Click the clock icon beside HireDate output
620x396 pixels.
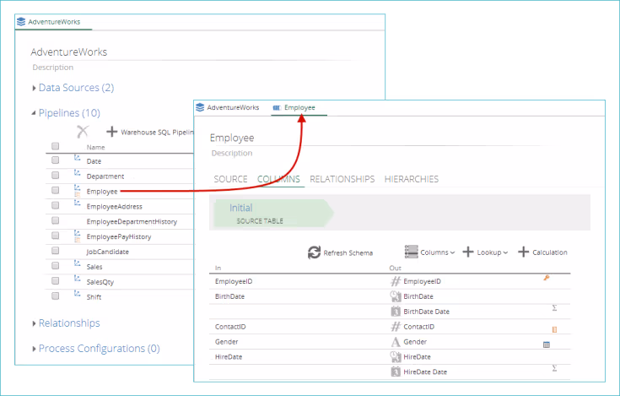pyautogui.click(x=395, y=356)
